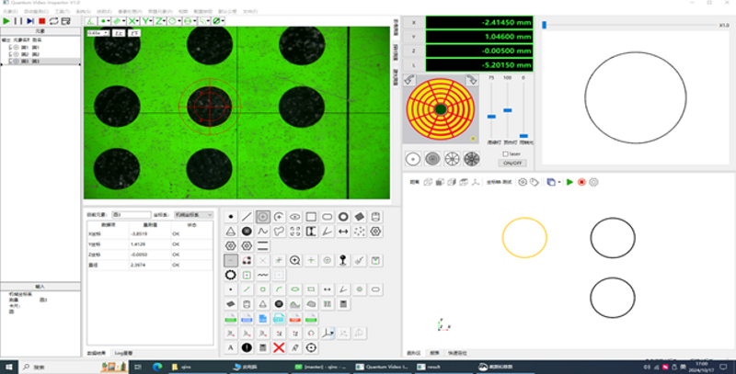Adjust the first light intensity slider
The height and width of the screenshot is (374, 736).
click(x=492, y=117)
